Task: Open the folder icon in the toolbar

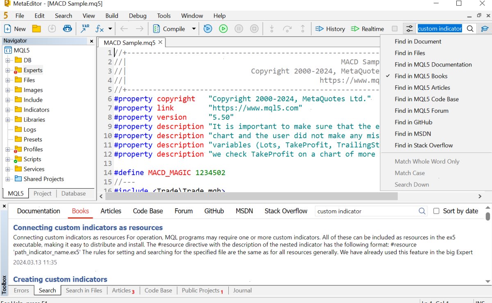Action: point(36,29)
